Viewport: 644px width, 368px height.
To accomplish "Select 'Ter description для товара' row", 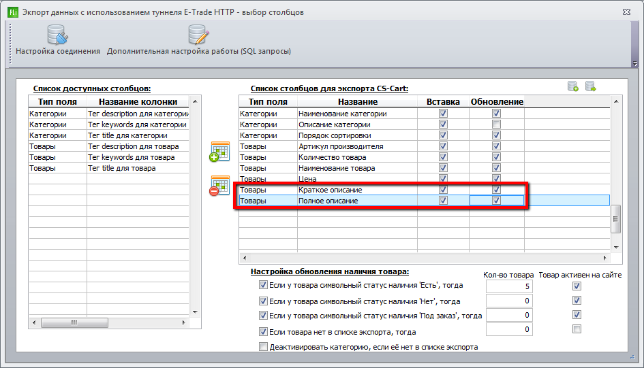I will click(109, 146).
